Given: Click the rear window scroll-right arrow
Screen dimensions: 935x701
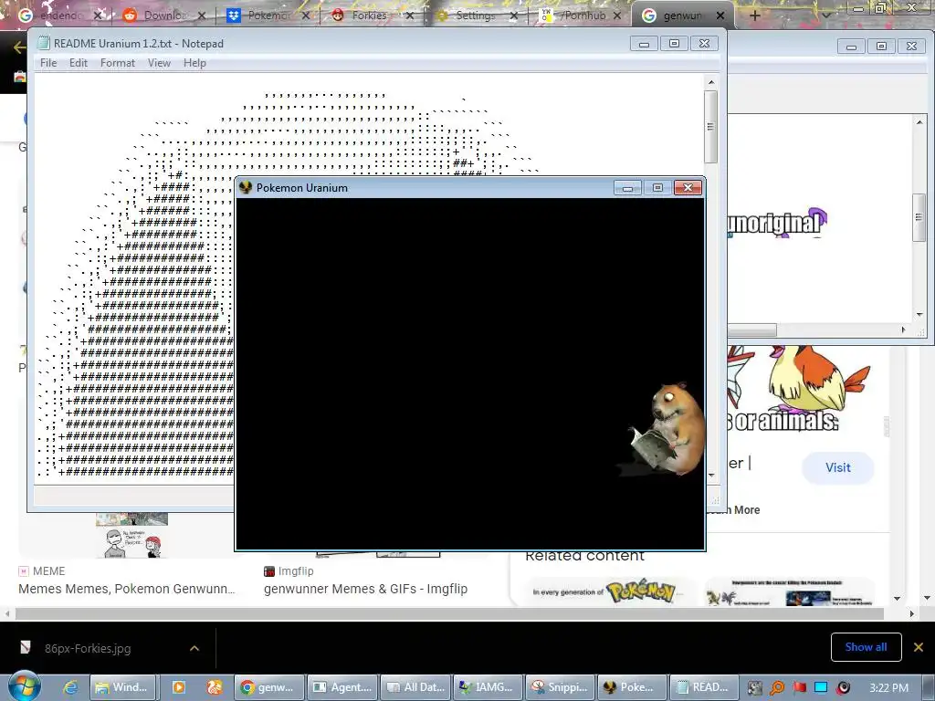Looking at the screenshot, I should [903, 330].
